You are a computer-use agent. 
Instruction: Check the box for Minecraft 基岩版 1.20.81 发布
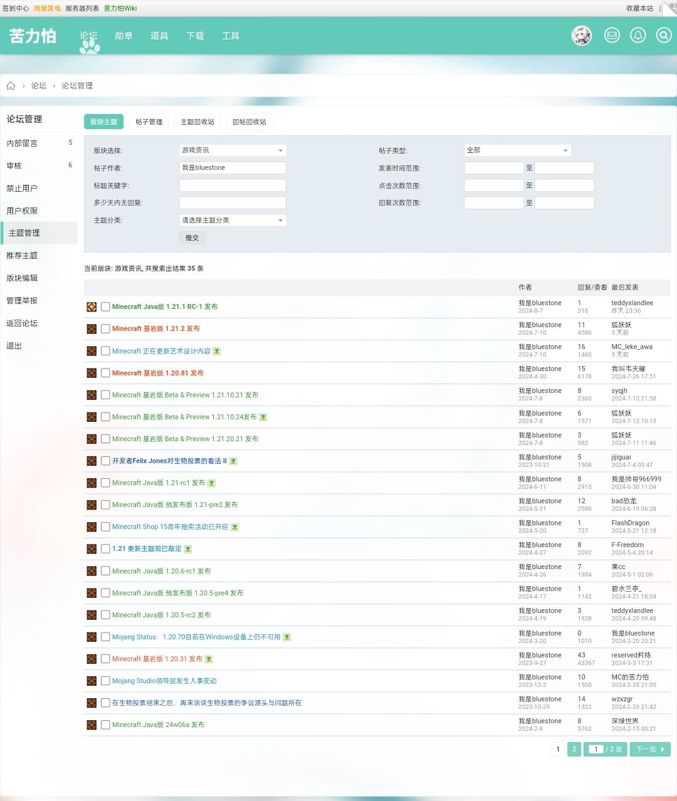pyautogui.click(x=105, y=373)
